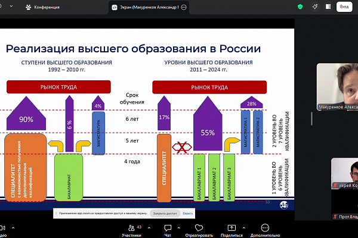Click the 17% purple arrow

164,113
